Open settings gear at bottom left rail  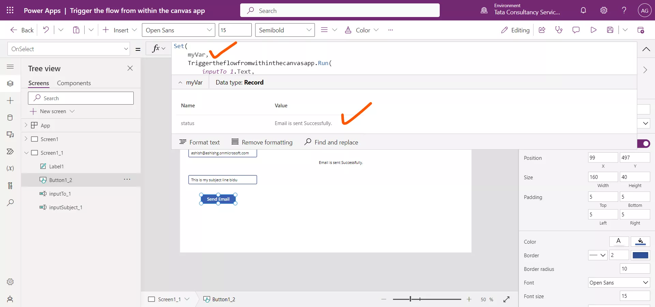coord(10,282)
